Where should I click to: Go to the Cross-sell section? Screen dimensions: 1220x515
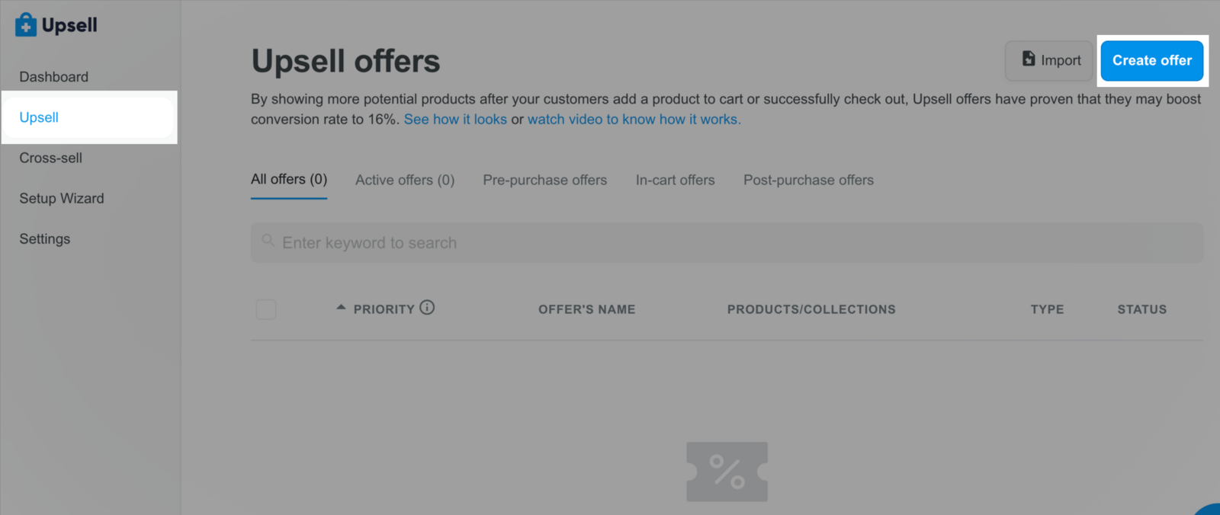click(50, 158)
